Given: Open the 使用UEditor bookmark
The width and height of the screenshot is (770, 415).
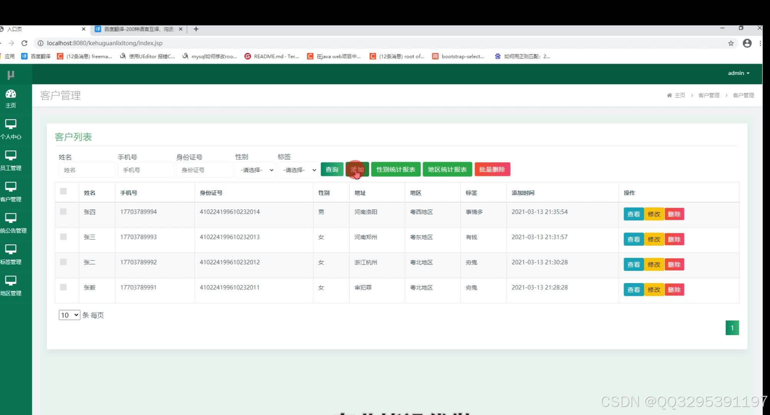Looking at the screenshot, I should click(147, 56).
